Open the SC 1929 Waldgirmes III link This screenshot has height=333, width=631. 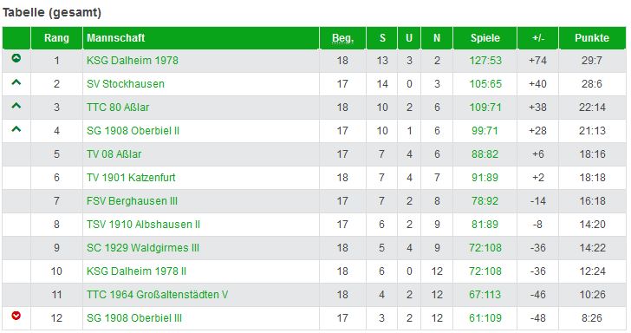143,248
